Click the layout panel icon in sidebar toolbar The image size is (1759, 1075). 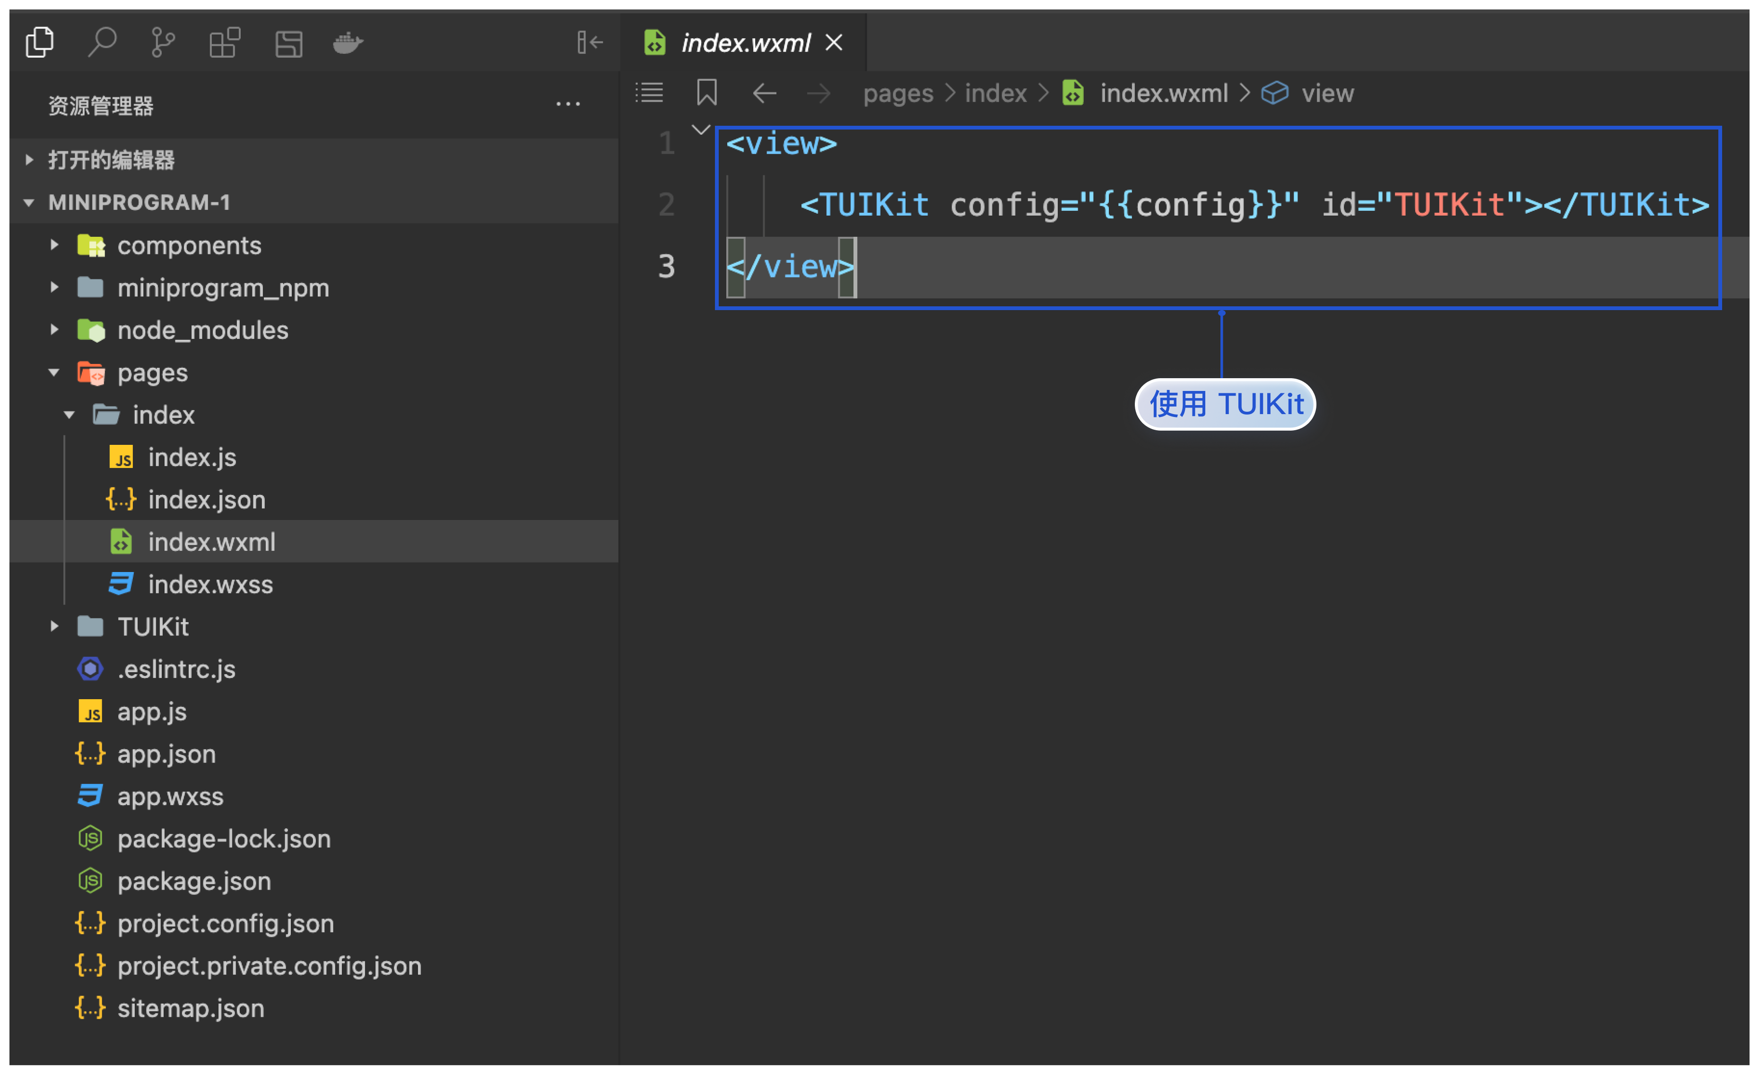[289, 43]
